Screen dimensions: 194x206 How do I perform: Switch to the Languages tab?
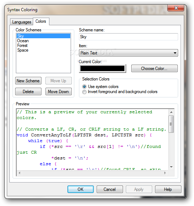pos(22,22)
